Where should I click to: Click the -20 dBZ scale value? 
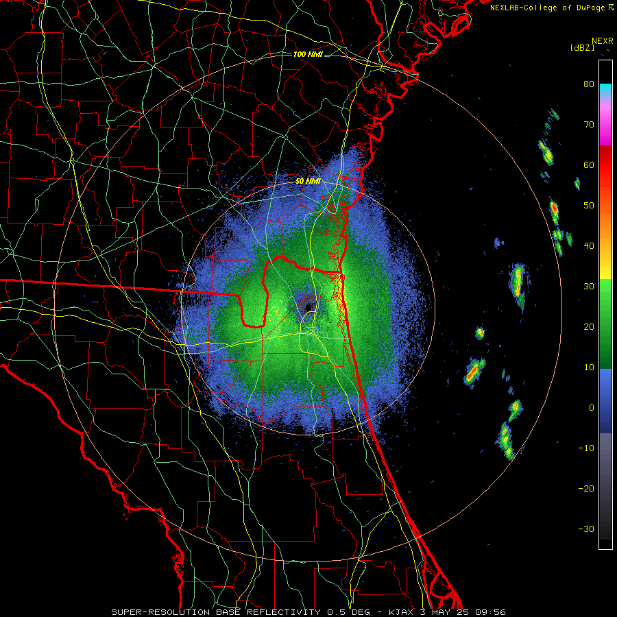pos(586,489)
